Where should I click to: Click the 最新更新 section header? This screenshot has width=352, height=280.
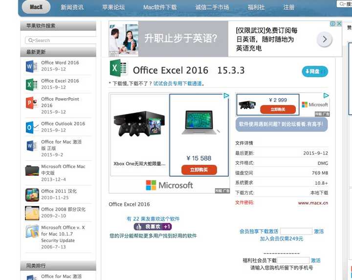58,52
